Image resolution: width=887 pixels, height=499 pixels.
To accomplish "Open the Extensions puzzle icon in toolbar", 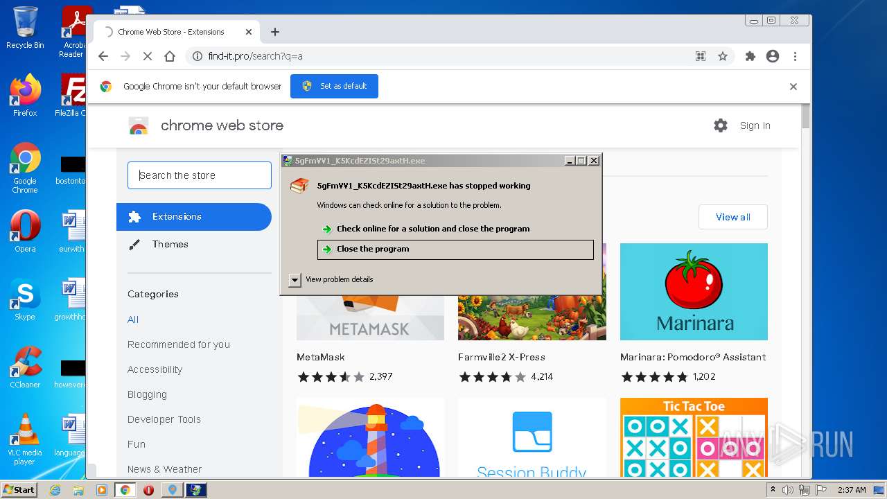I will point(750,56).
